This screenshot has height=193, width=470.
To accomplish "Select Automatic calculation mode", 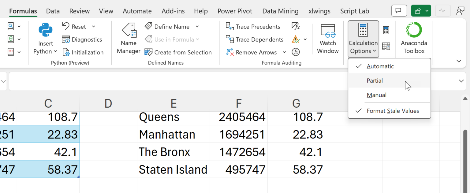I will tap(380, 66).
